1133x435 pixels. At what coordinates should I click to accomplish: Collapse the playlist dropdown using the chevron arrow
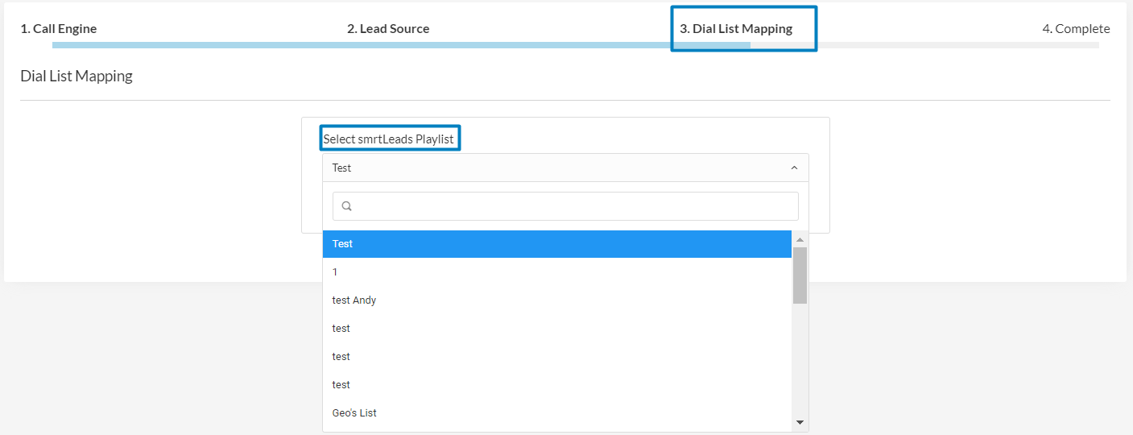pyautogui.click(x=794, y=168)
